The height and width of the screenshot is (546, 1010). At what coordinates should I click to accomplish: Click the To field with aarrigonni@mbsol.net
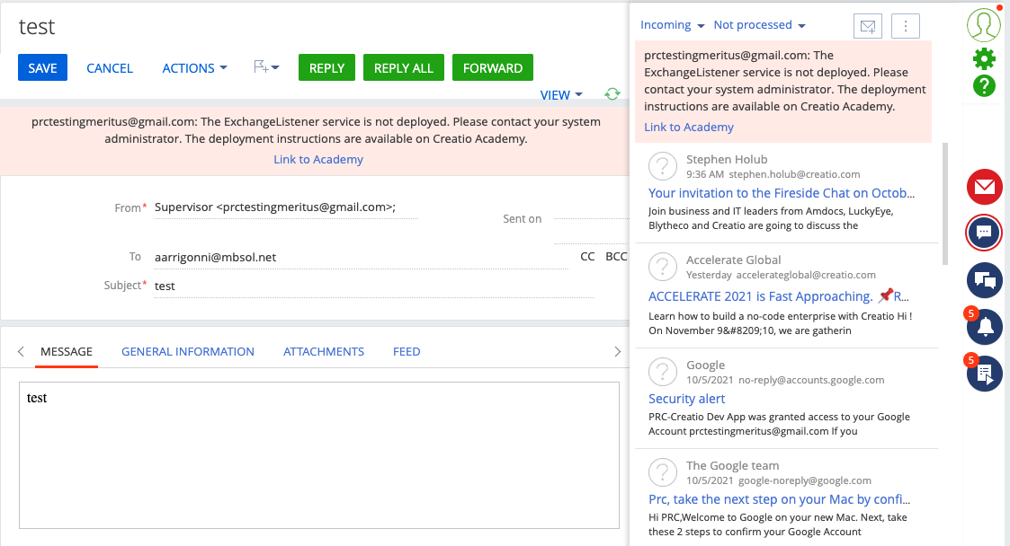361,257
